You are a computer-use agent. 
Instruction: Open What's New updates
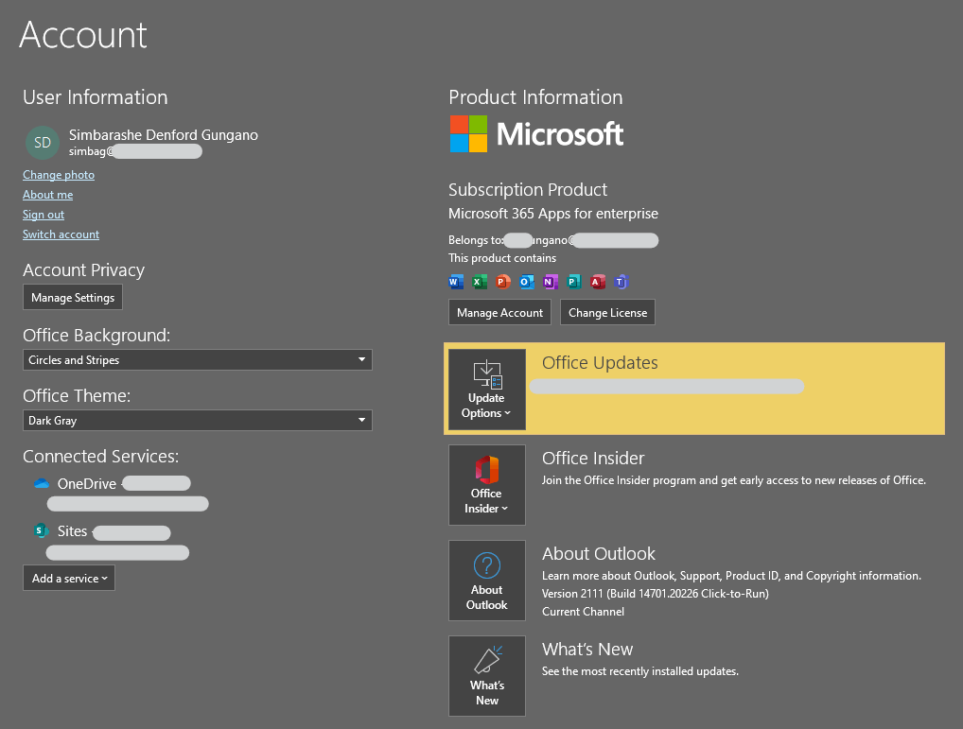coord(487,676)
